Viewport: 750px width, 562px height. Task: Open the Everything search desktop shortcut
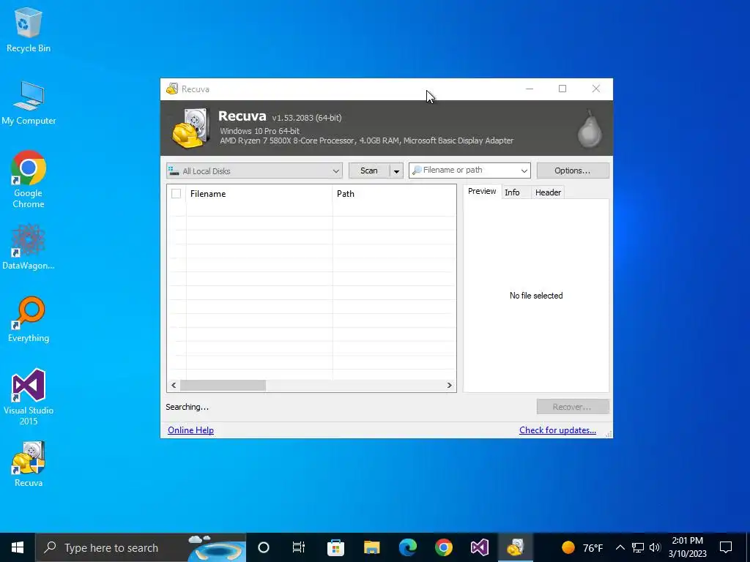point(29,320)
